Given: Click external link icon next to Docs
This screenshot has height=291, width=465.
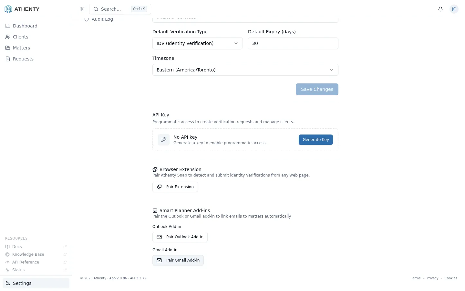Looking at the screenshot, I should [65, 247].
